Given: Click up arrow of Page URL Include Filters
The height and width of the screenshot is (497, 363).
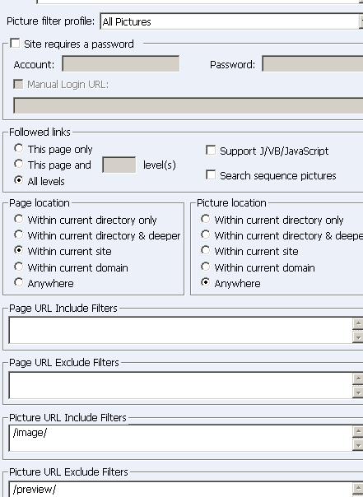Looking at the screenshot, I should click(358, 323).
